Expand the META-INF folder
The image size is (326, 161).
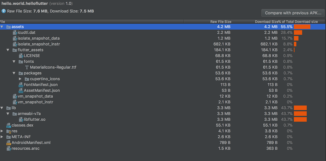coord(2,137)
